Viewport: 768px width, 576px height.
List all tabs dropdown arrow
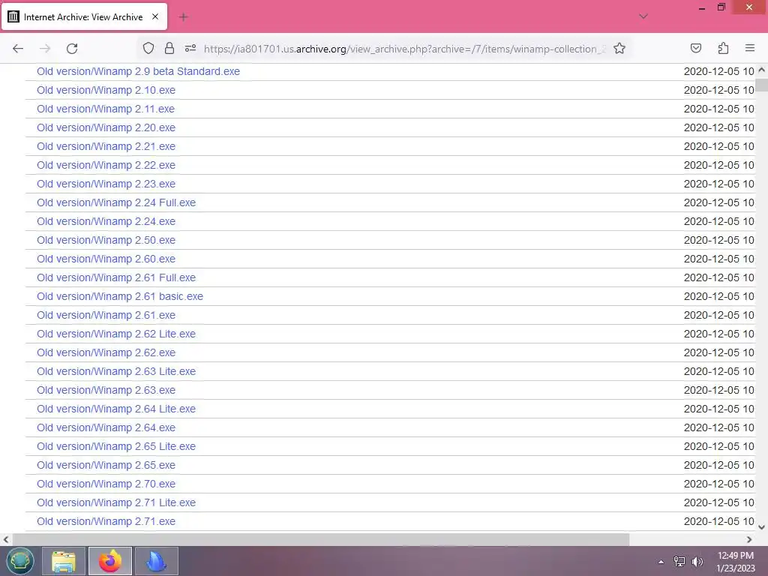[x=643, y=16]
